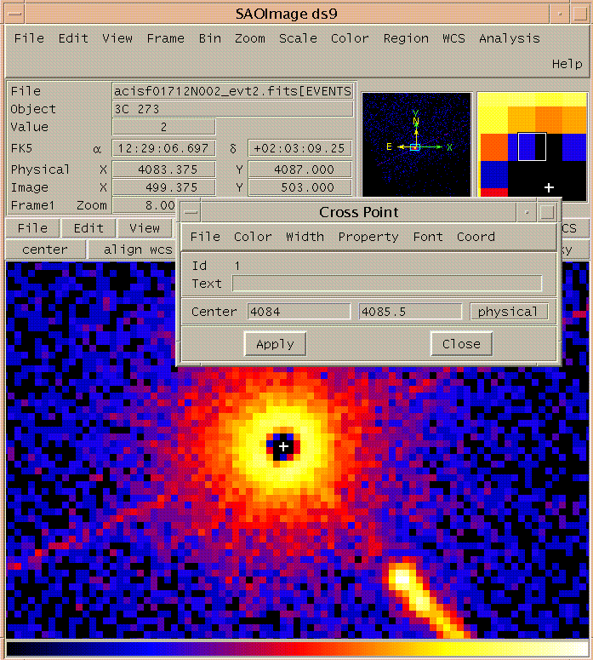This screenshot has height=660, width=593.
Task: Click the Image X value 499.375
Action: (x=163, y=187)
